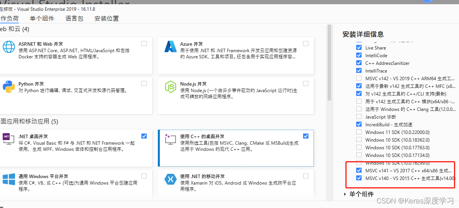
Task: Uncheck MSVC v140 VS 2015 build tools
Action: (x=358, y=178)
